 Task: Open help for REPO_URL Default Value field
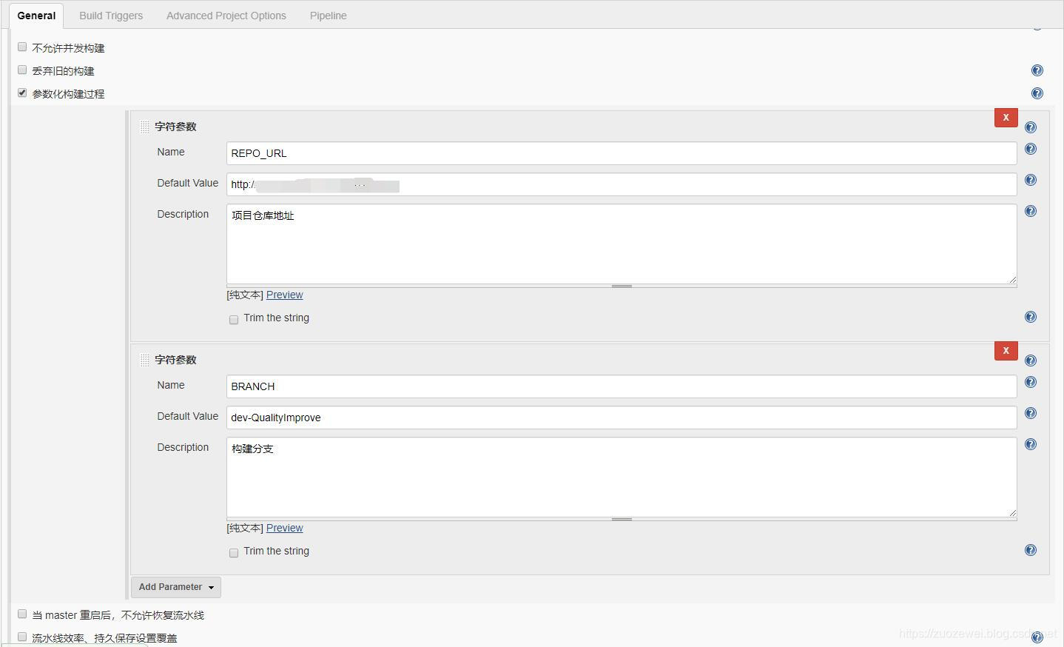[1030, 180]
